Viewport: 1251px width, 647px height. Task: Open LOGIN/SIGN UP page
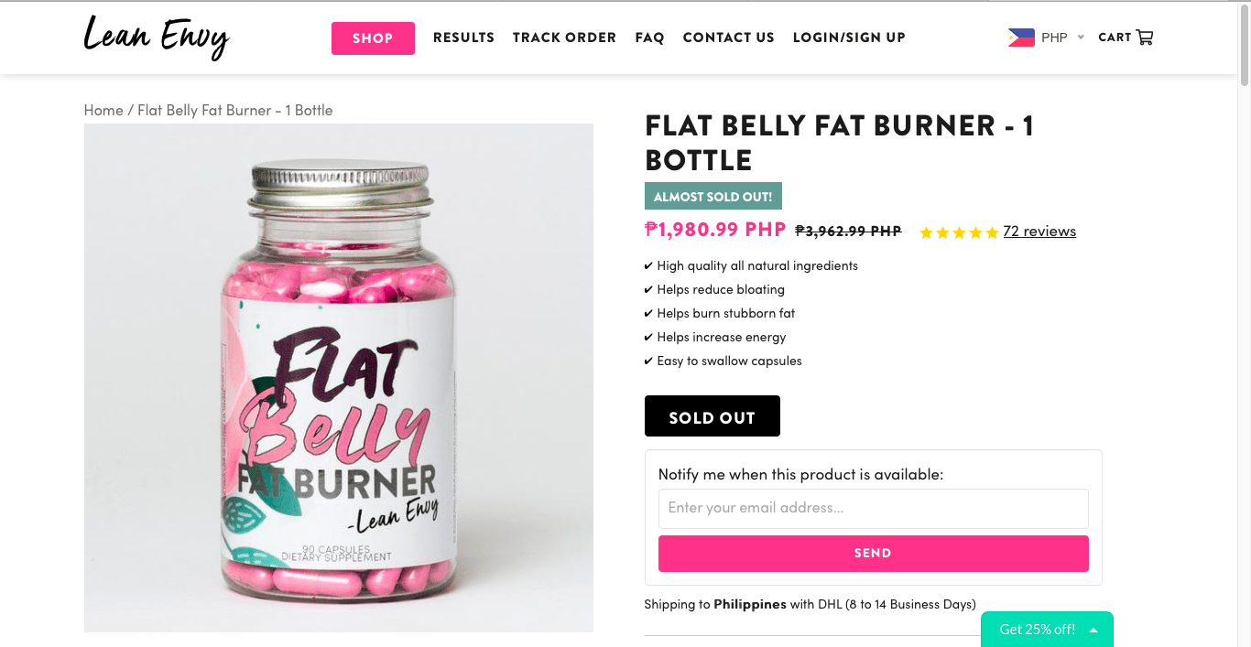click(x=849, y=38)
